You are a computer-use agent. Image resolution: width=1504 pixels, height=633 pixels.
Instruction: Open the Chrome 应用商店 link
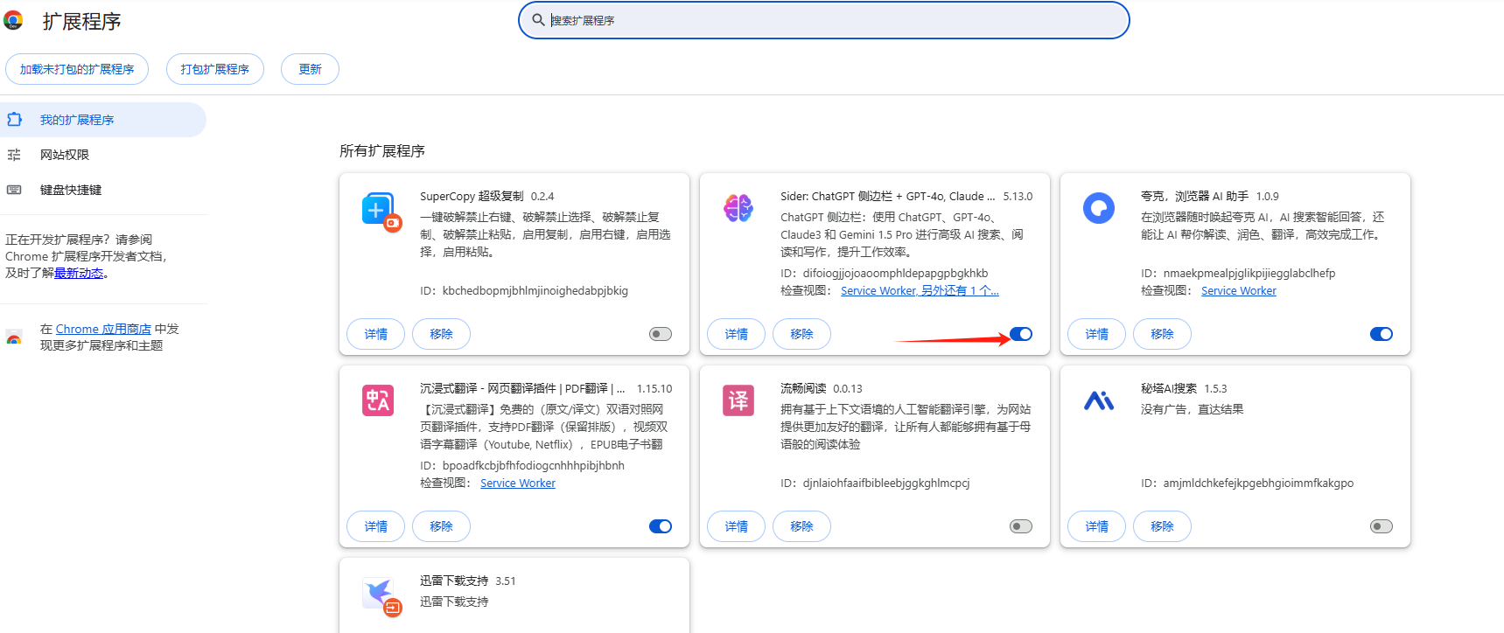click(103, 329)
